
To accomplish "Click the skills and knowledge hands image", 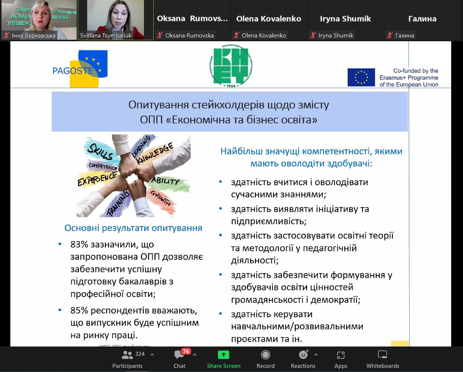I will click(133, 176).
